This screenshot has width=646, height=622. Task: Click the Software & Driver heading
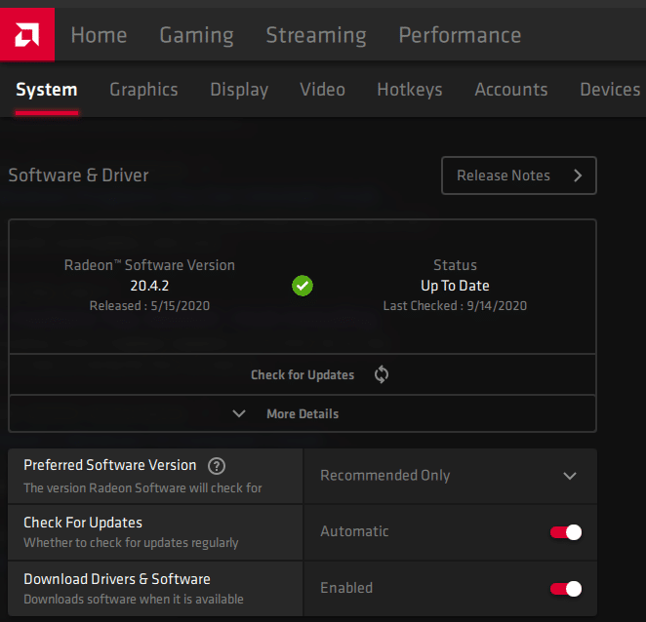78,175
